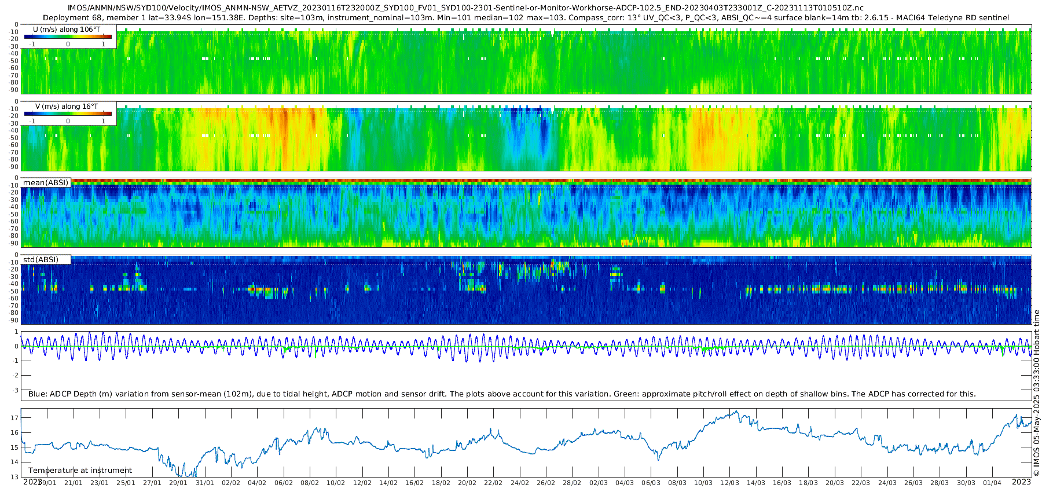Click the Deployment 68 metadata line
The image size is (1042, 492).
click(x=526, y=18)
